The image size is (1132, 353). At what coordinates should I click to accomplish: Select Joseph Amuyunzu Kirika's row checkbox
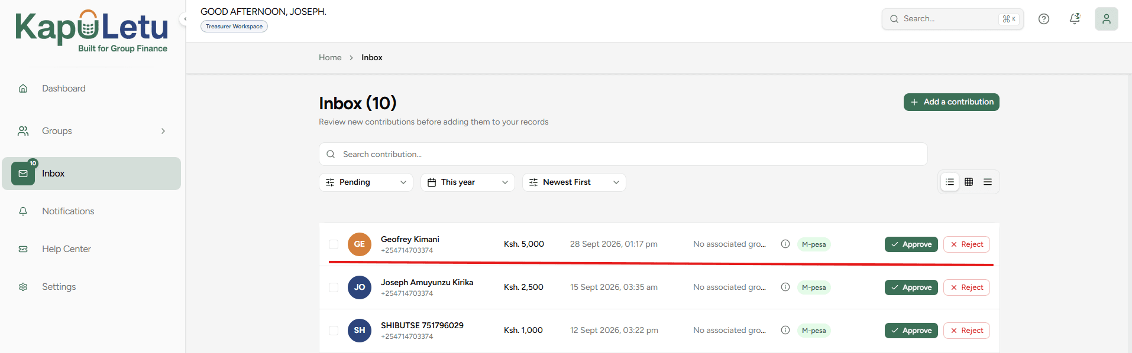click(x=334, y=287)
